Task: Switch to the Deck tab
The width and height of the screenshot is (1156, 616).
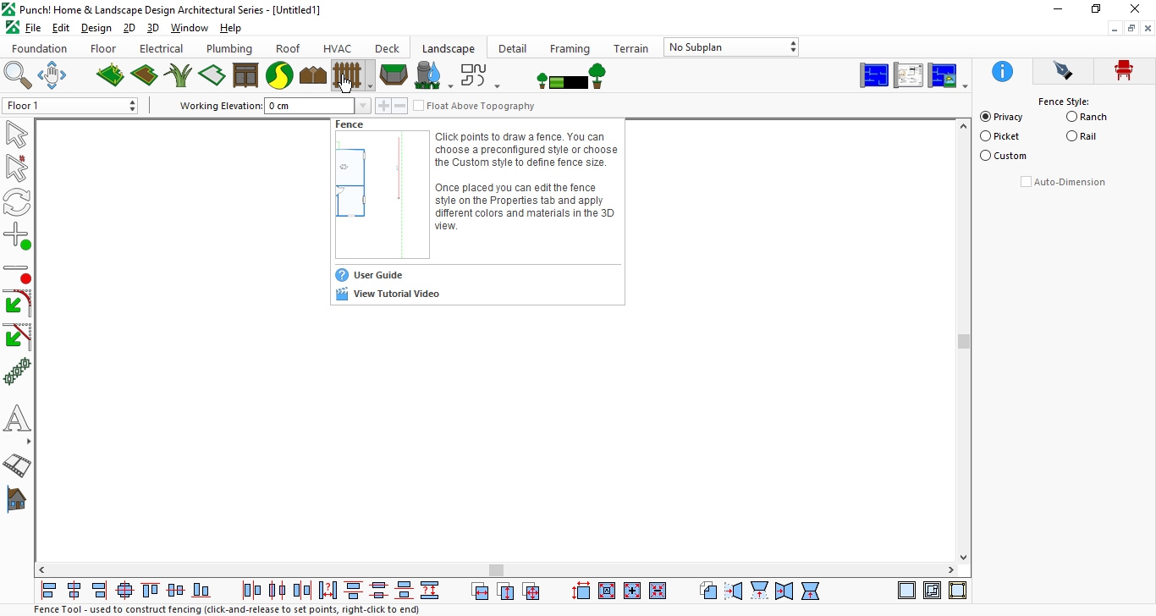Action: click(387, 48)
